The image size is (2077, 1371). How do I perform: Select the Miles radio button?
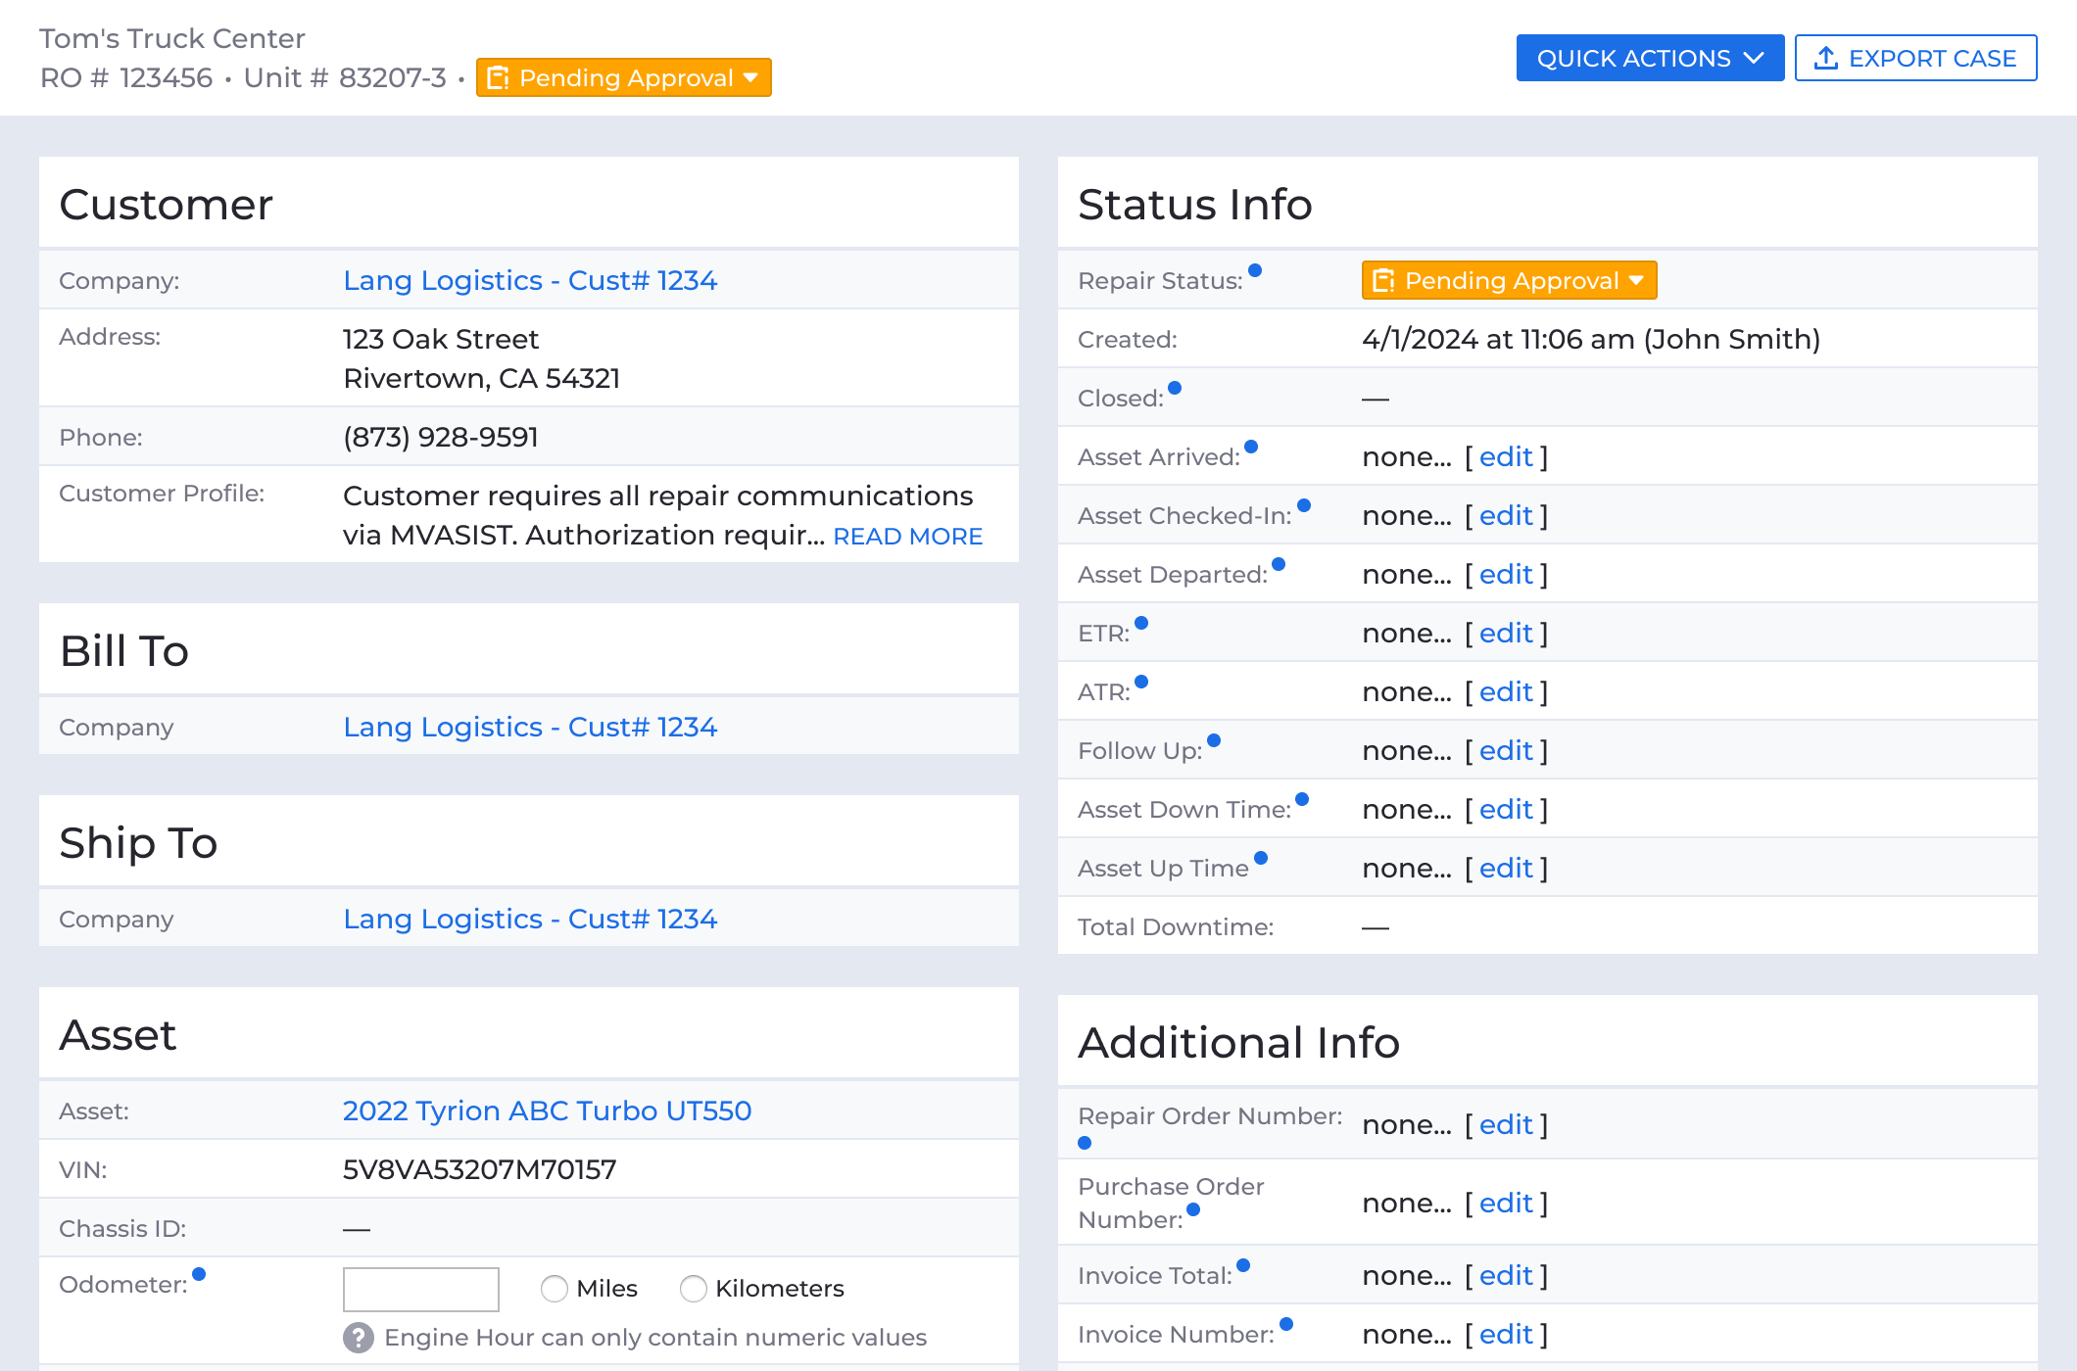[555, 1289]
